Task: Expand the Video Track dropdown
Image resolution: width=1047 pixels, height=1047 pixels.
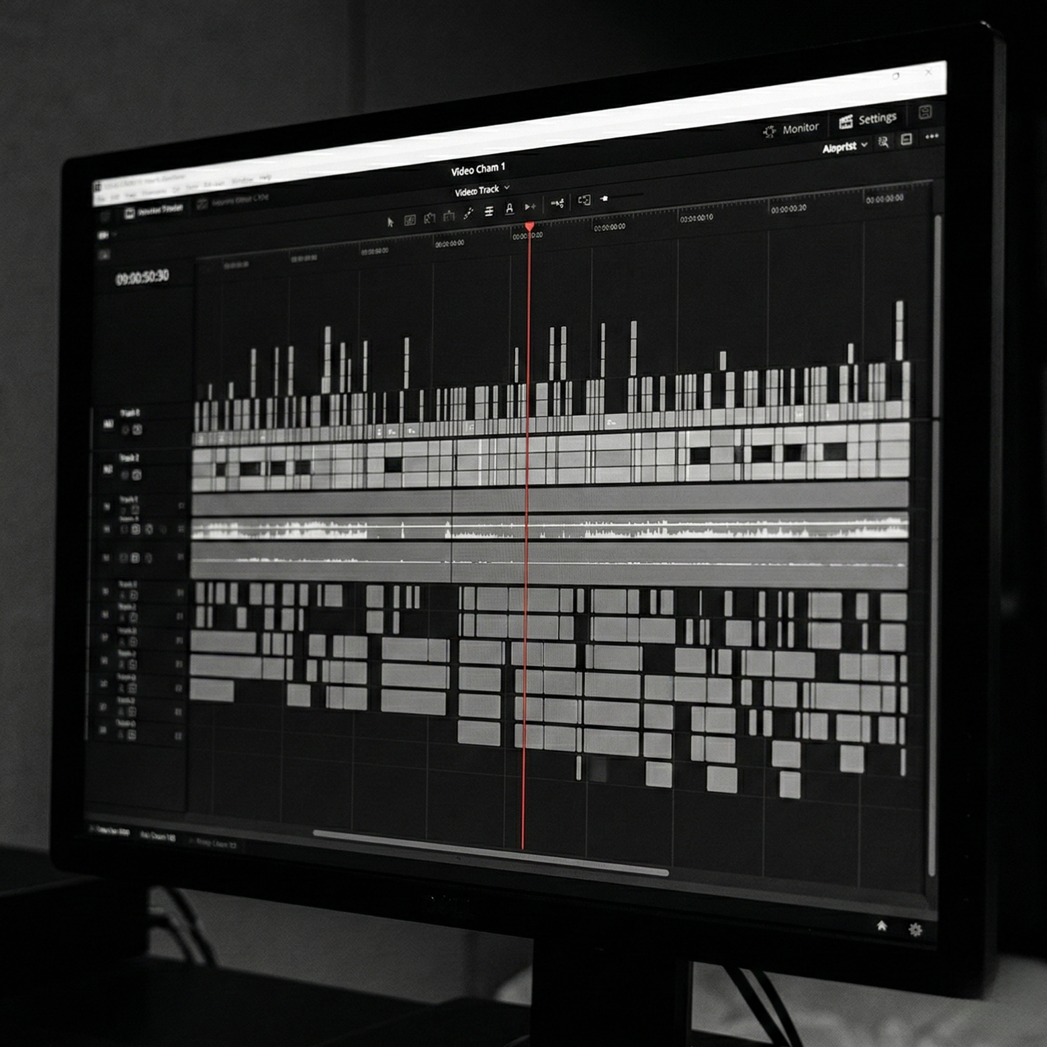Action: click(x=507, y=188)
